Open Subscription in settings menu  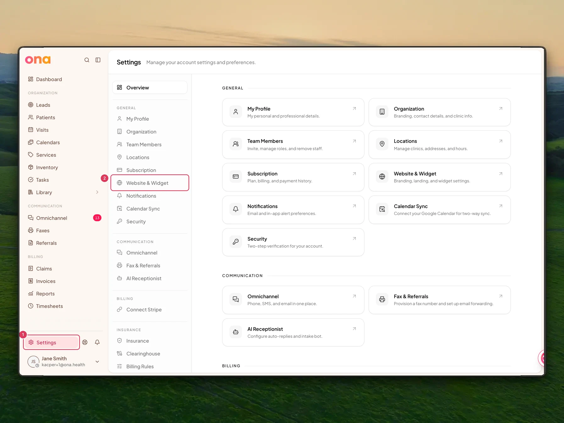pos(150,170)
